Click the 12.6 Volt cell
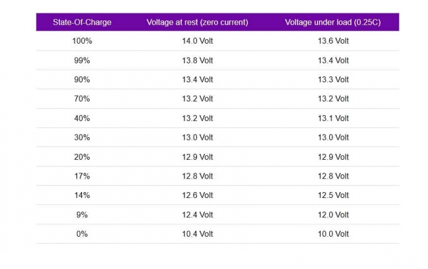Image resolution: width=428 pixels, height=269 pixels. 198,195
